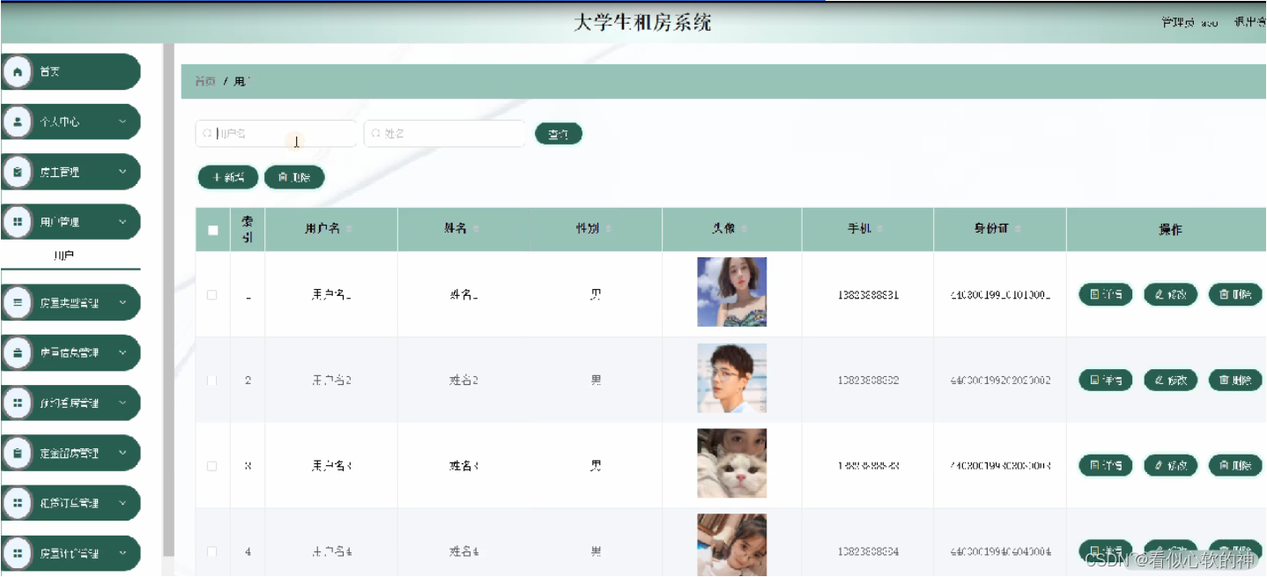Open the avatar photo in row 用户名2
Screen dimensions: 1267x577
point(732,378)
